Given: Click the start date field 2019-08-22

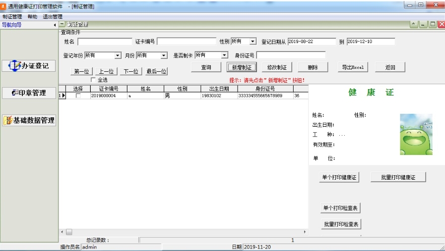Looking at the screenshot, I should (312, 42).
